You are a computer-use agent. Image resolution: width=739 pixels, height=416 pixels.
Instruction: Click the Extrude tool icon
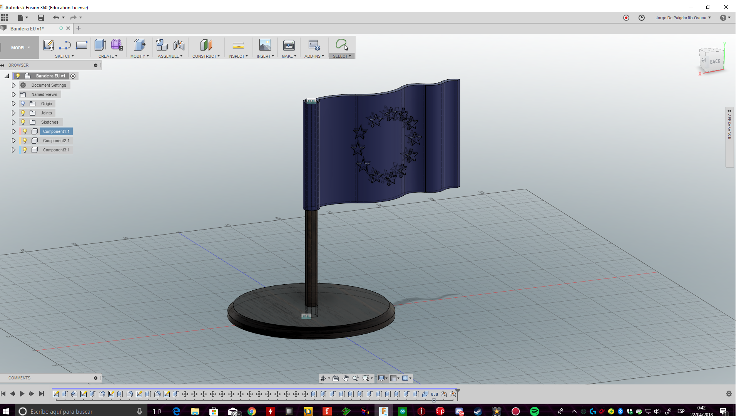point(100,45)
